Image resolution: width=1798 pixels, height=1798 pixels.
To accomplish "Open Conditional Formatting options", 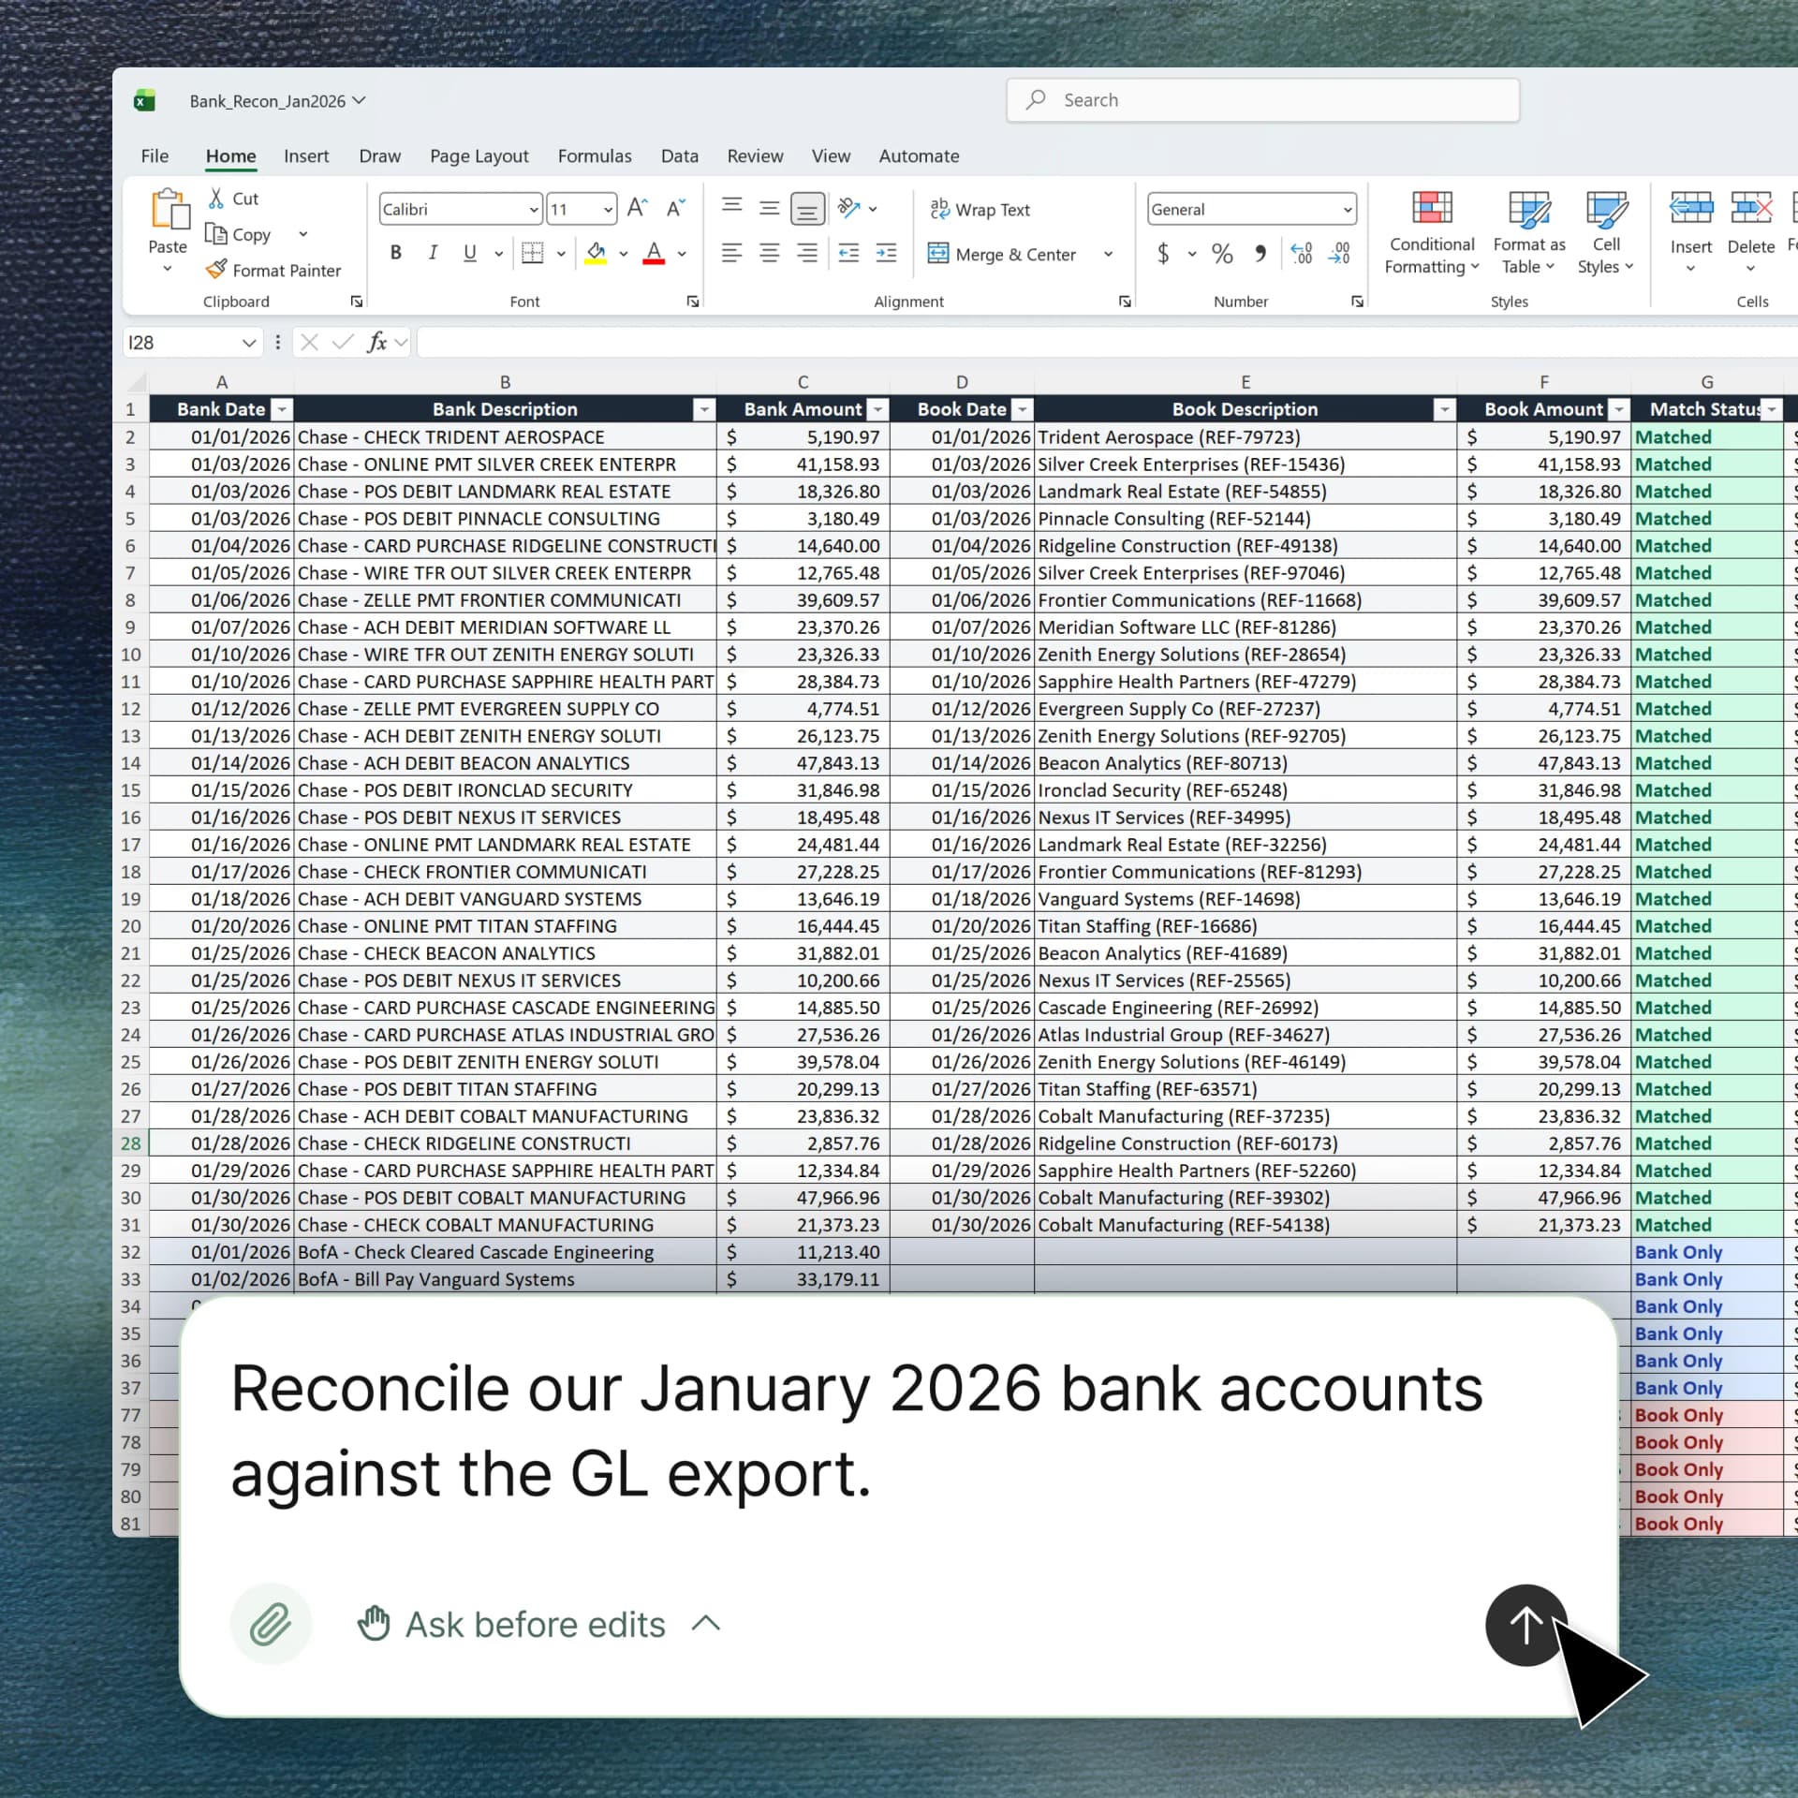I will pyautogui.click(x=1430, y=232).
